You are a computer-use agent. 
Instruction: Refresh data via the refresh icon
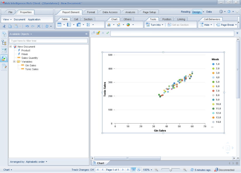tap(47, 26)
